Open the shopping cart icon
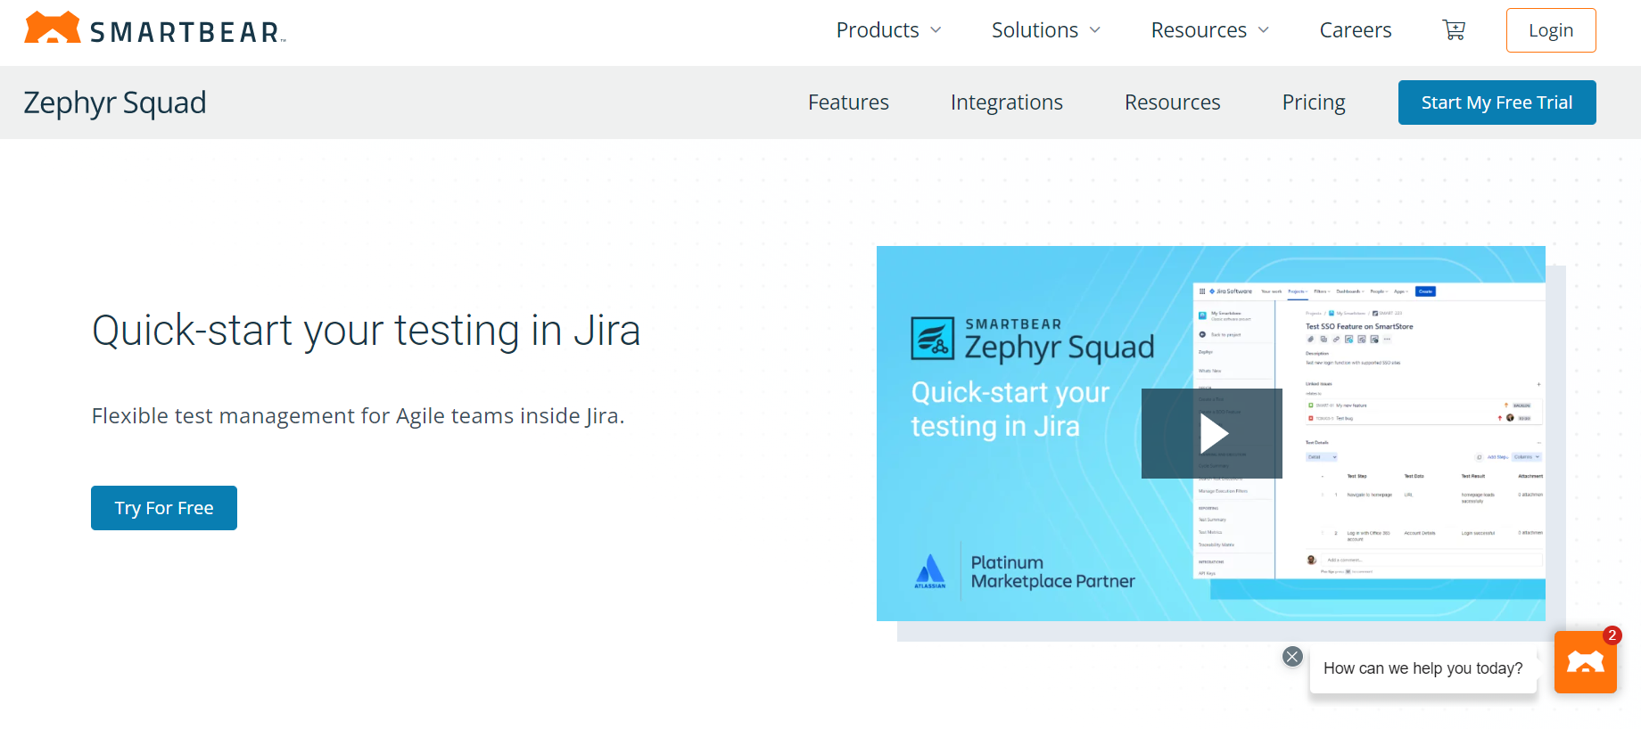1641x729 pixels. point(1454,30)
